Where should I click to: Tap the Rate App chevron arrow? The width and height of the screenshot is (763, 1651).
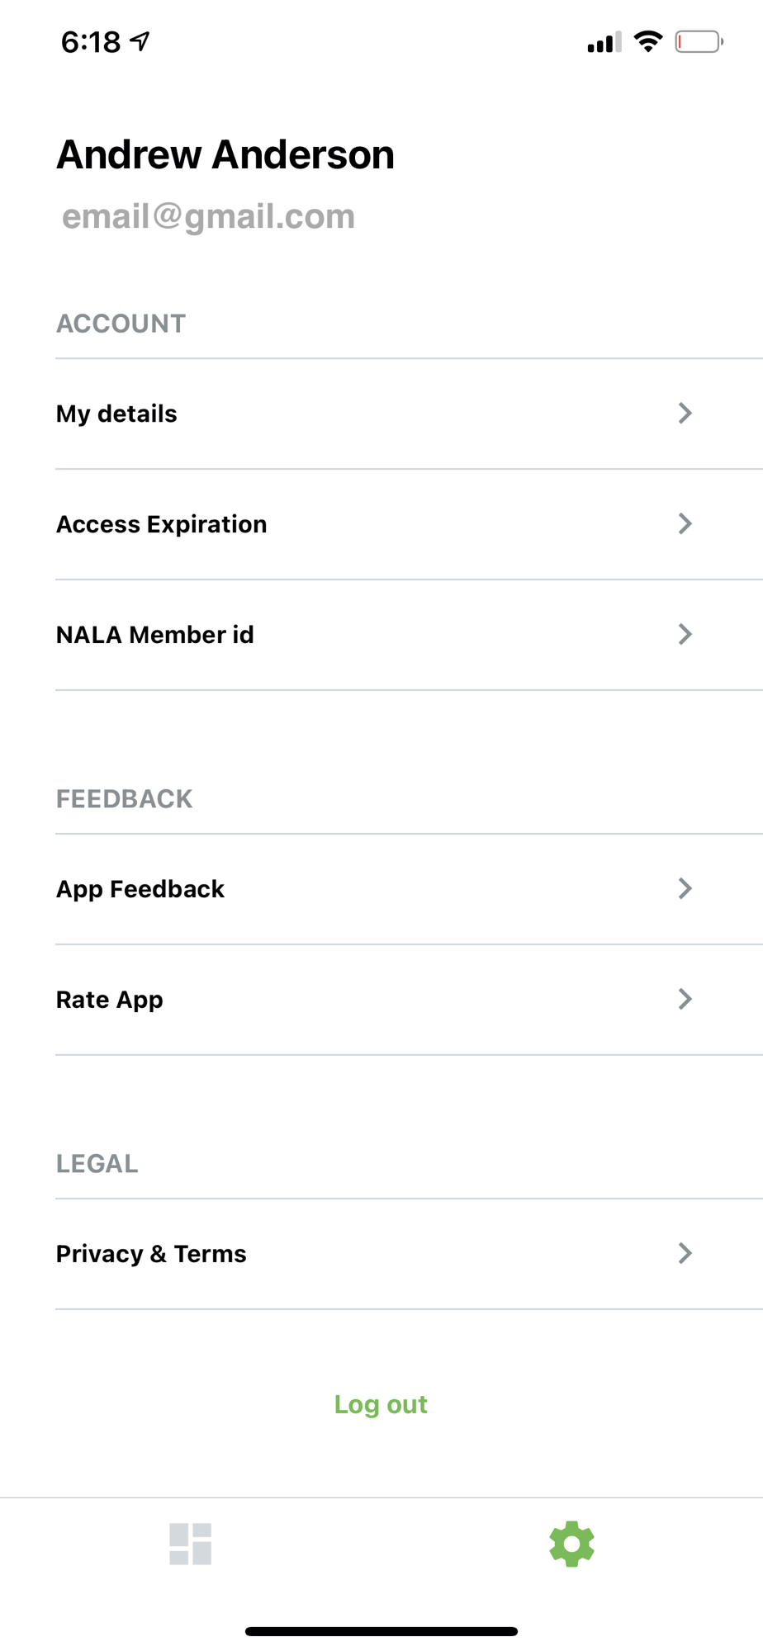(x=685, y=999)
